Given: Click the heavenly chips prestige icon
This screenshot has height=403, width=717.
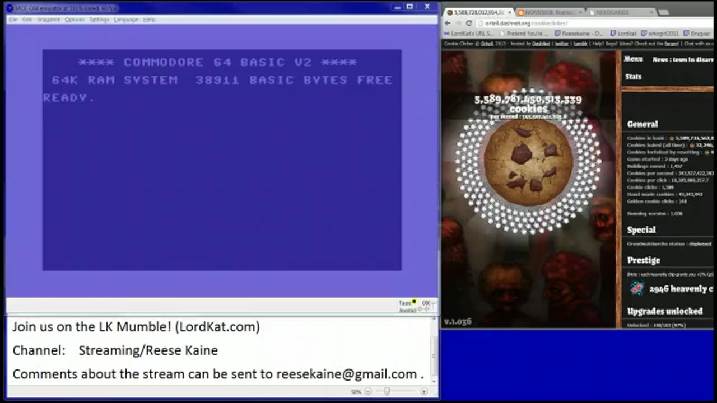Looking at the screenshot, I should click(x=637, y=288).
